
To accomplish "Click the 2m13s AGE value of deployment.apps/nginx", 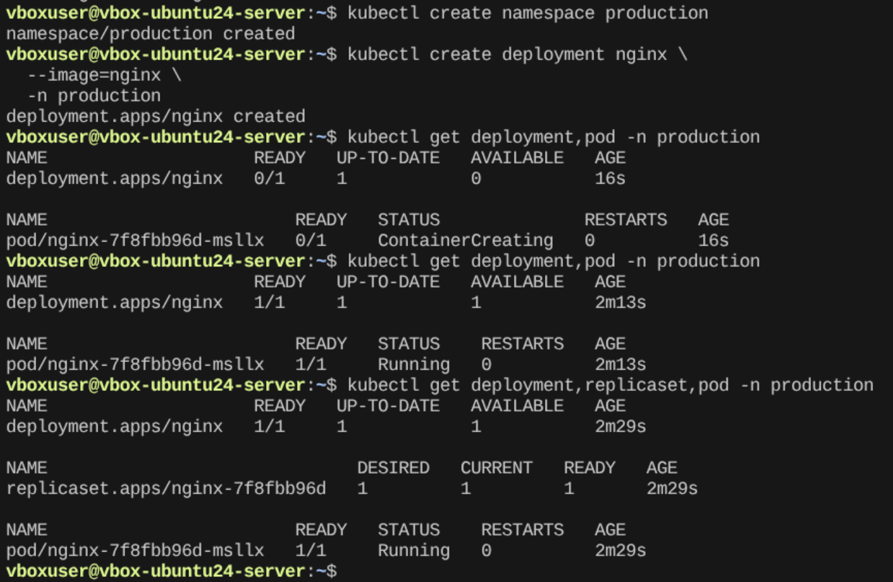I will click(621, 302).
